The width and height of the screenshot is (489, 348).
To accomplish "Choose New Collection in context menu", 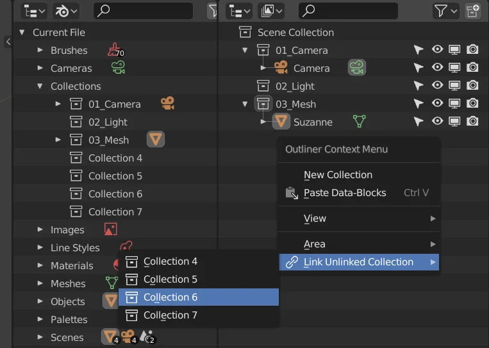I will (338, 175).
